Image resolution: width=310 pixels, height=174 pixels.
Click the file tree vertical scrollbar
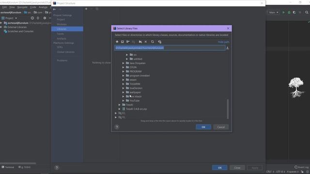[228, 109]
